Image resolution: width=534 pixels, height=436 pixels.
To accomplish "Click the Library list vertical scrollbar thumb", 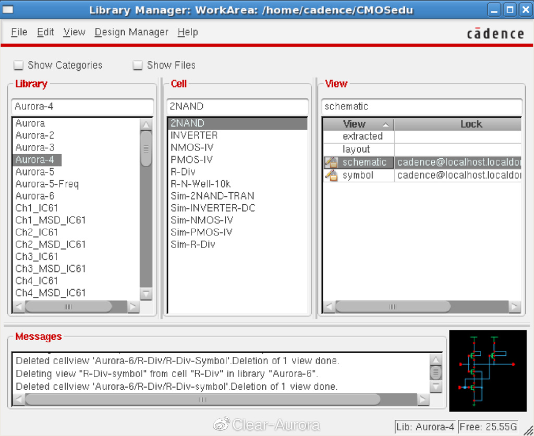I will 146,148.
